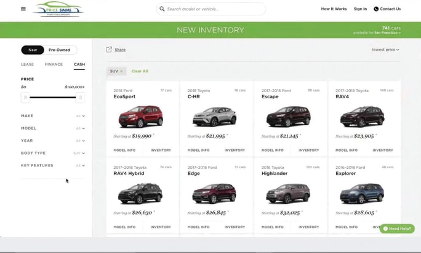Click the Price Simms logo

57,9
